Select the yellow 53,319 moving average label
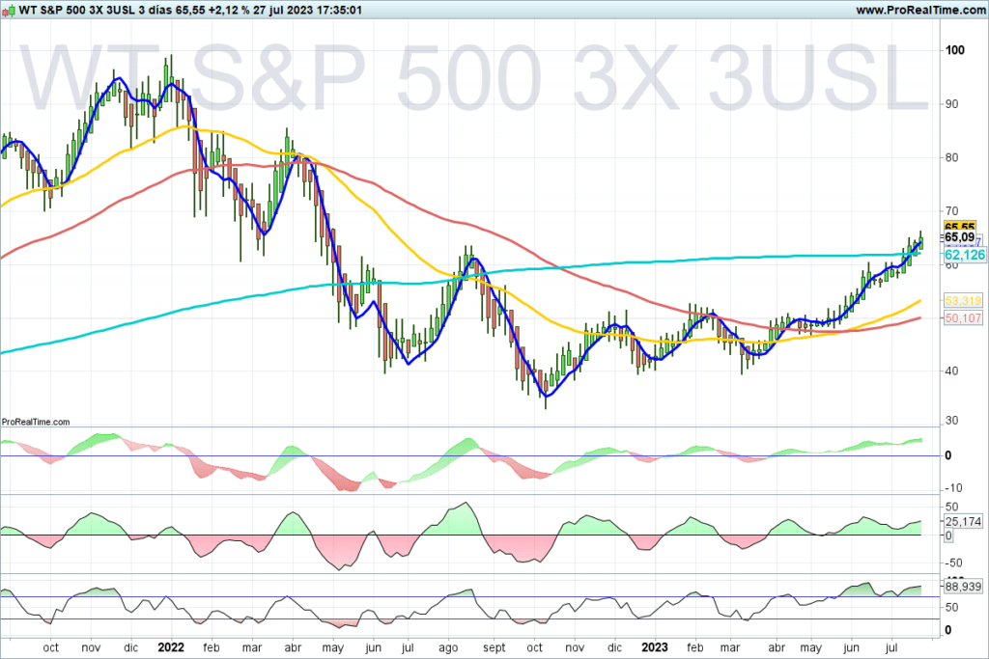 tap(963, 300)
